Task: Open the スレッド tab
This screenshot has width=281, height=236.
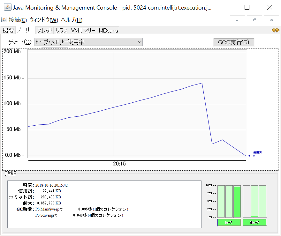Action: (x=44, y=31)
